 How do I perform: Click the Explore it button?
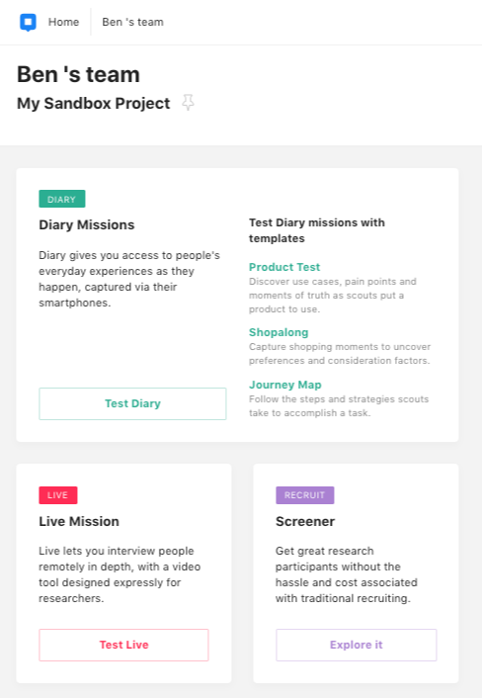357,645
